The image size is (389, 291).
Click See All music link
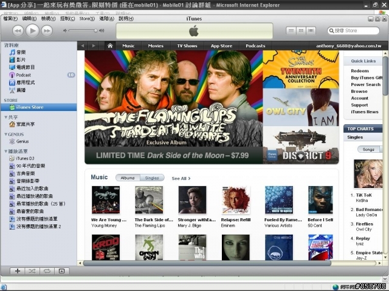point(181,178)
